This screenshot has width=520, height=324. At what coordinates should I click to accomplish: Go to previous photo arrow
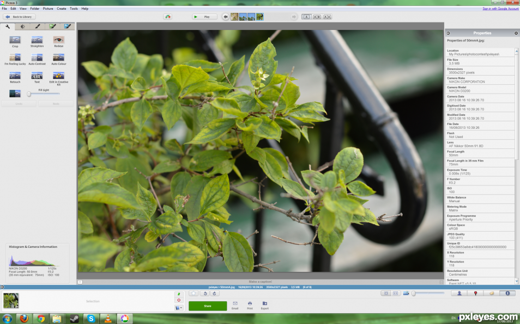(226, 16)
